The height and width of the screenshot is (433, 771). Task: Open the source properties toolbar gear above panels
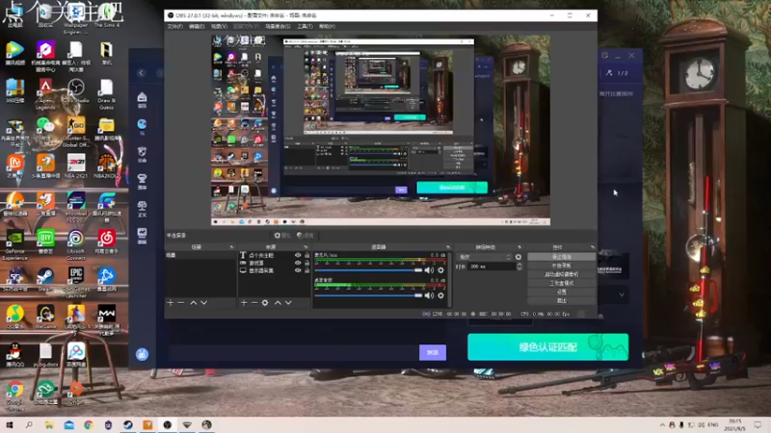282,235
